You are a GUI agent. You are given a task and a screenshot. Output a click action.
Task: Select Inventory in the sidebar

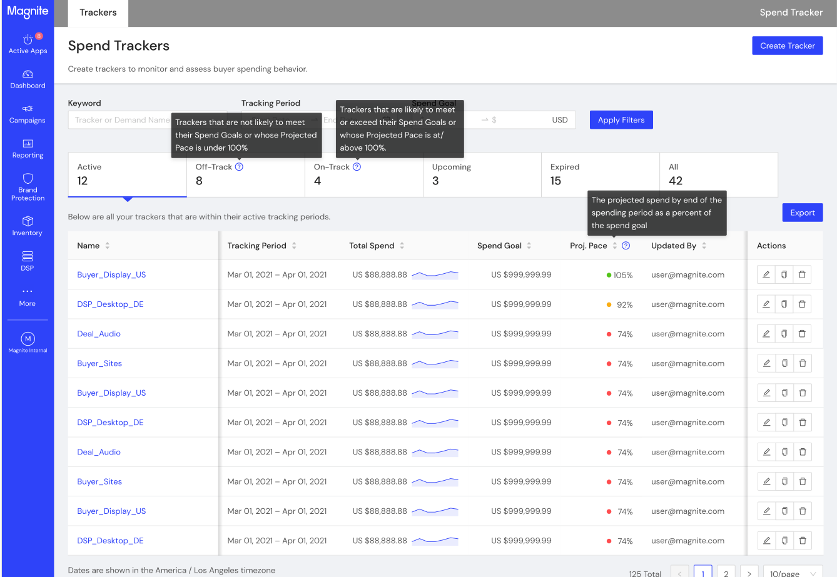coord(28,226)
